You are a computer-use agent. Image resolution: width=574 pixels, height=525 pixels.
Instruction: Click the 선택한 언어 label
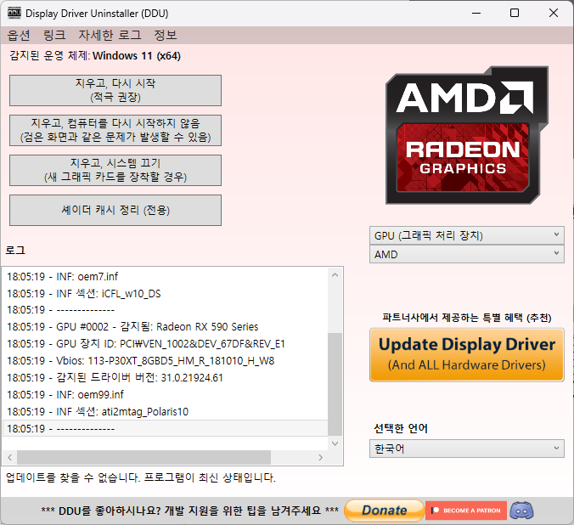401,428
